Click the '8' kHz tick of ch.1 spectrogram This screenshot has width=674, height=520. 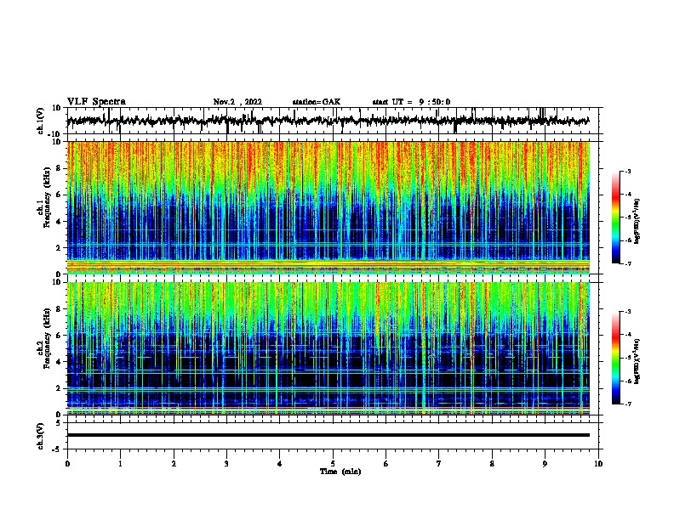[x=59, y=168]
